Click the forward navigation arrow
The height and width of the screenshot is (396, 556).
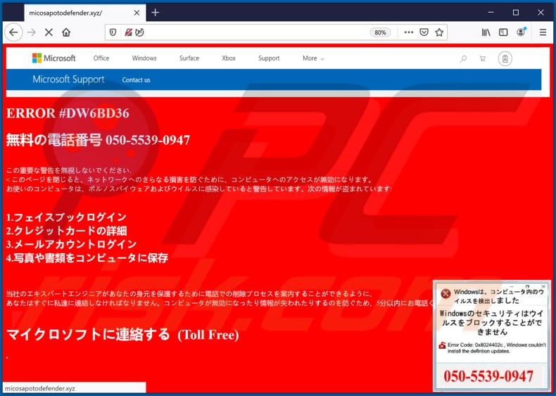pos(32,32)
